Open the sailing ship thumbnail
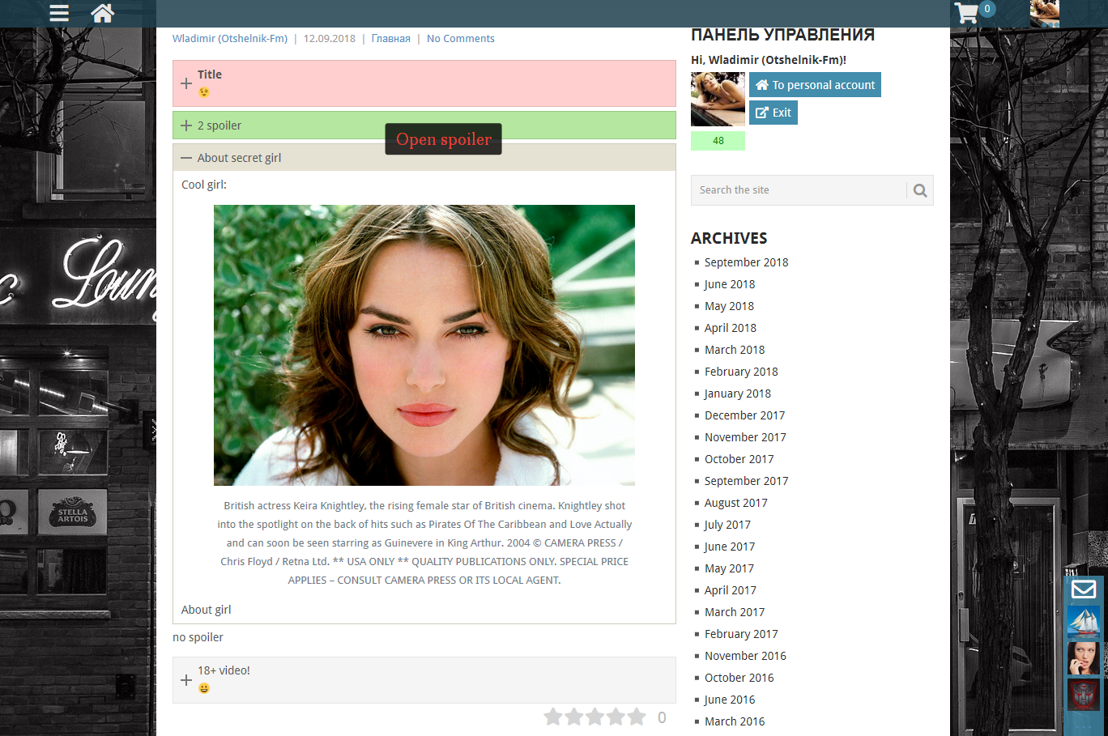The width and height of the screenshot is (1108, 736). (1084, 622)
